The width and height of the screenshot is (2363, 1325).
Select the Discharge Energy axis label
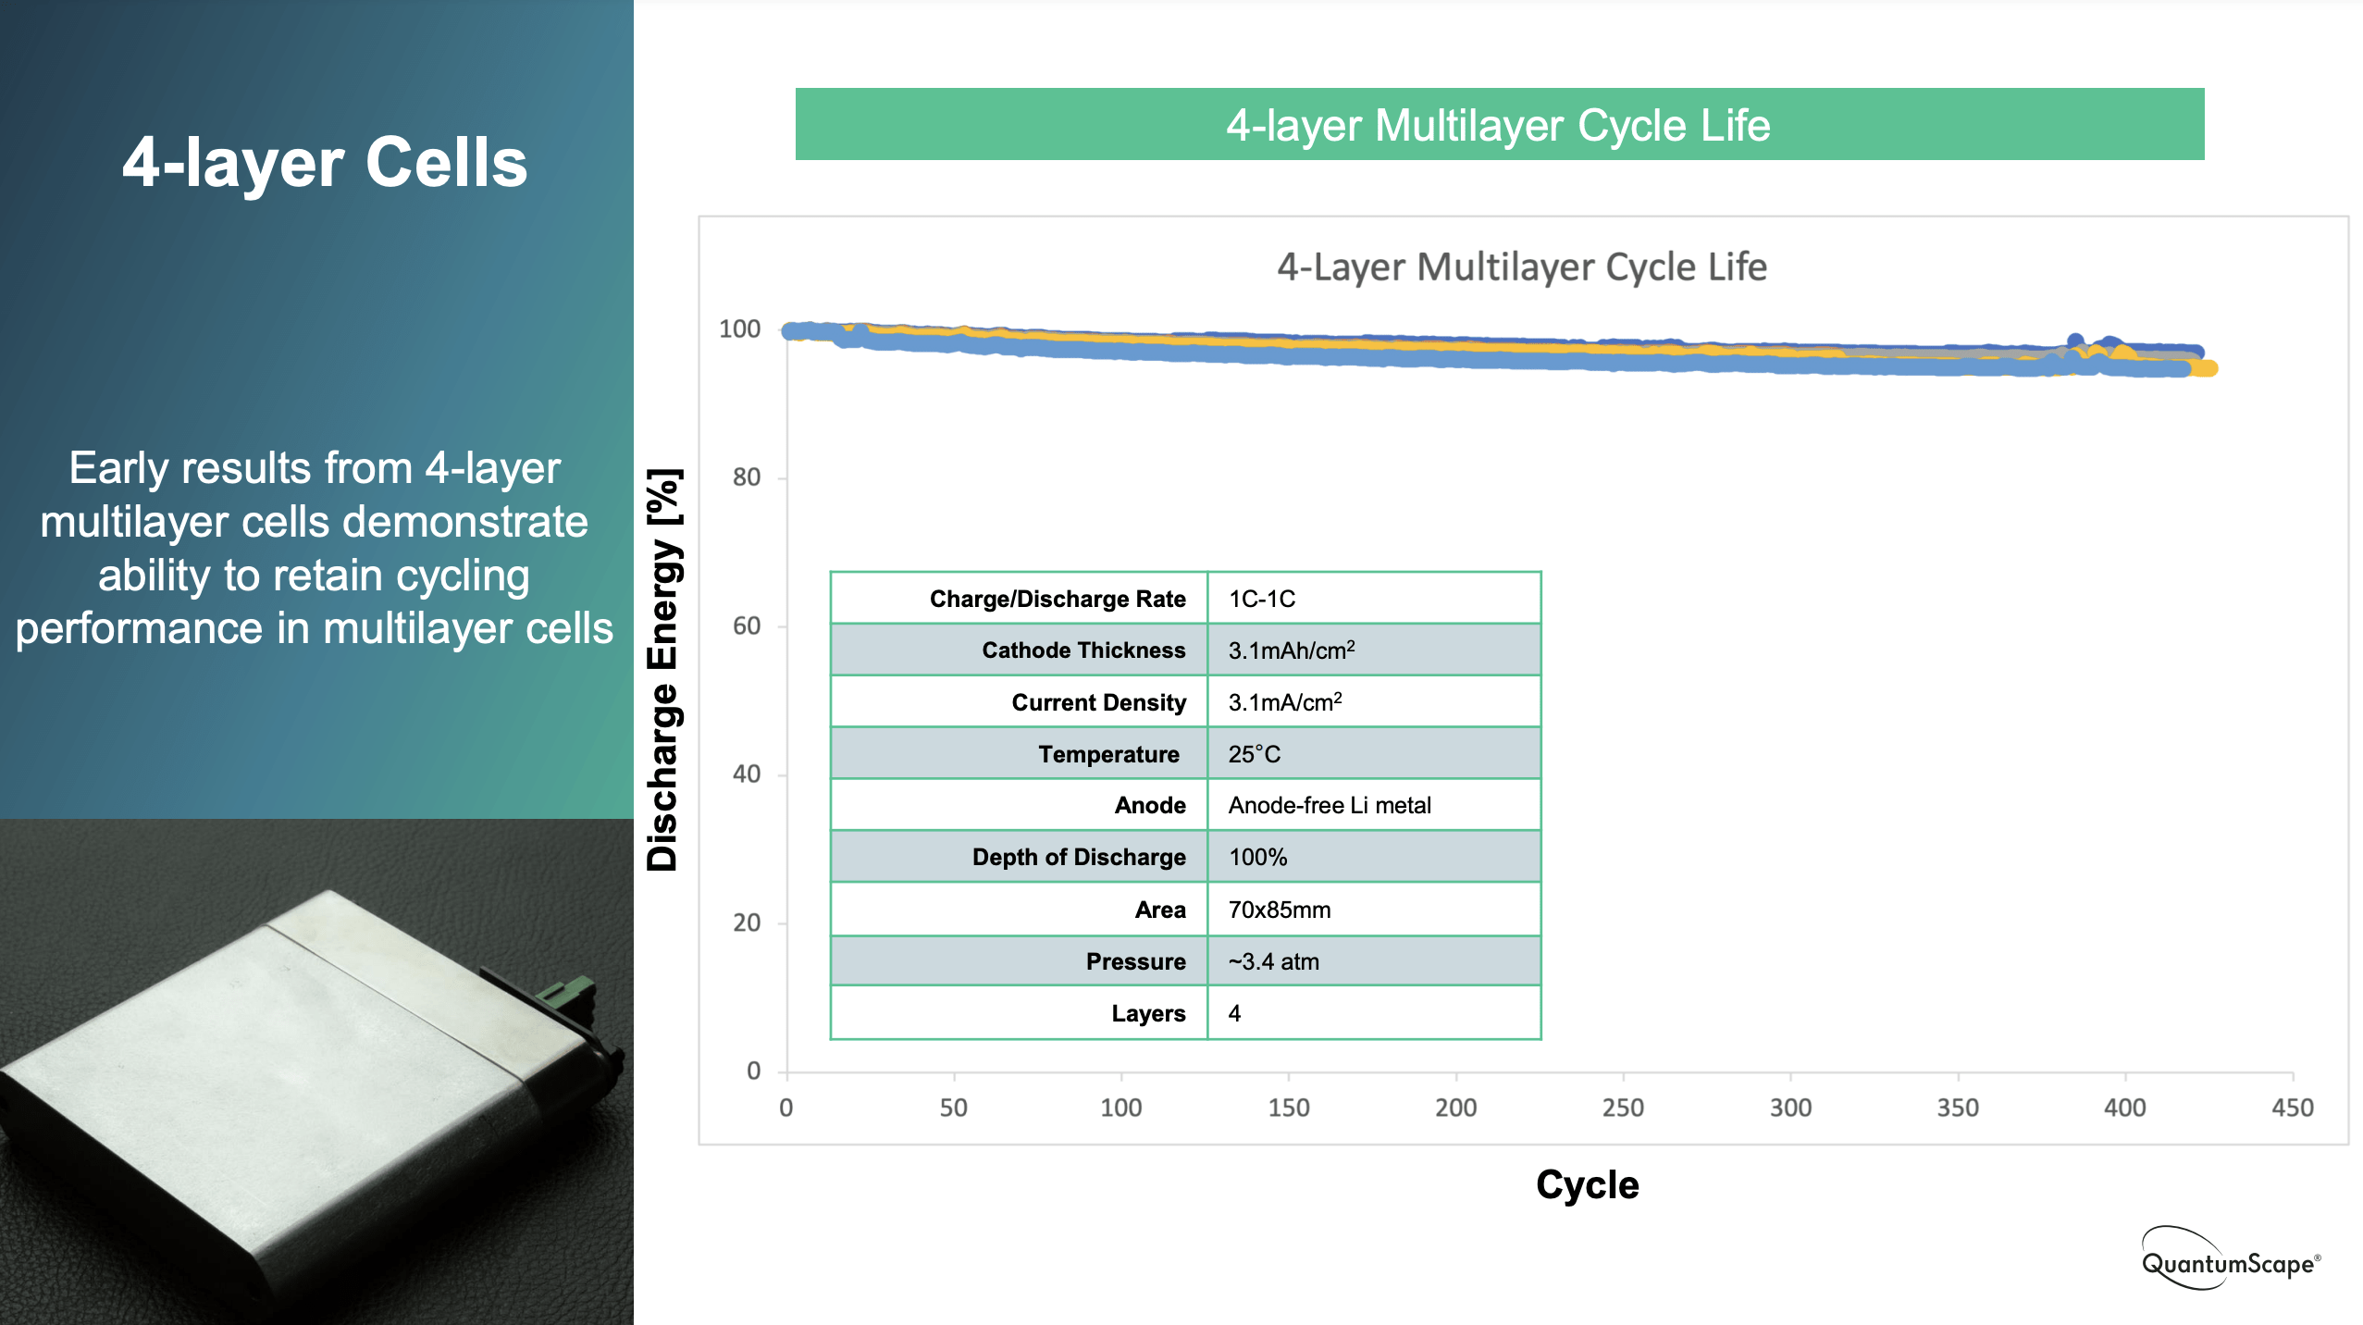[x=666, y=666]
